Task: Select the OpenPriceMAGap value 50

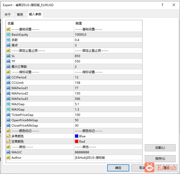Action: (77, 120)
